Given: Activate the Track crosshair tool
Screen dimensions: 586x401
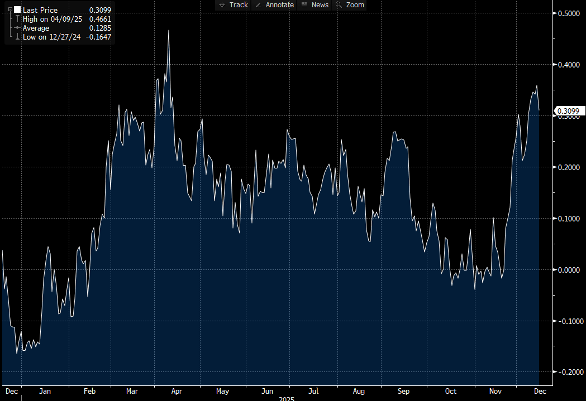Looking at the screenshot, I should 233,4.
